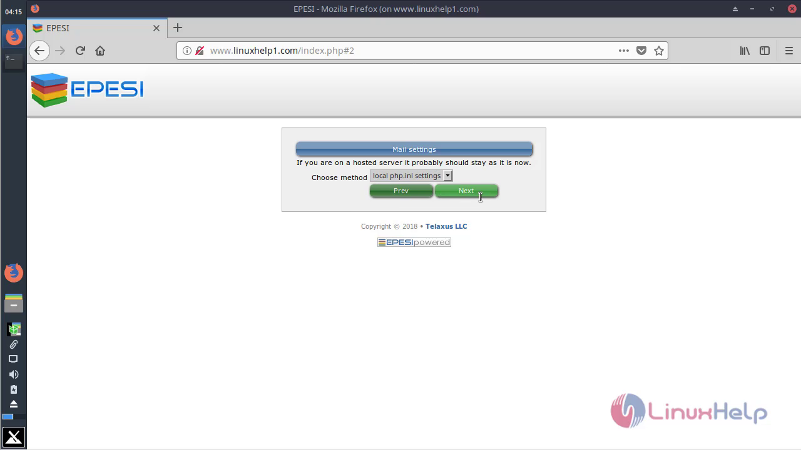
Task: Click the window titlebar Firefox icon
Action: 34,9
